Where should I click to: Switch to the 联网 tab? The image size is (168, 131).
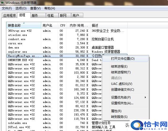point(63,15)
